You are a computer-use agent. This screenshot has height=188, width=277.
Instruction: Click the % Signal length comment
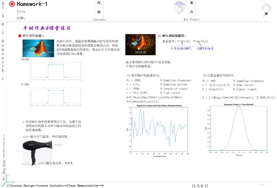tap(245, 89)
